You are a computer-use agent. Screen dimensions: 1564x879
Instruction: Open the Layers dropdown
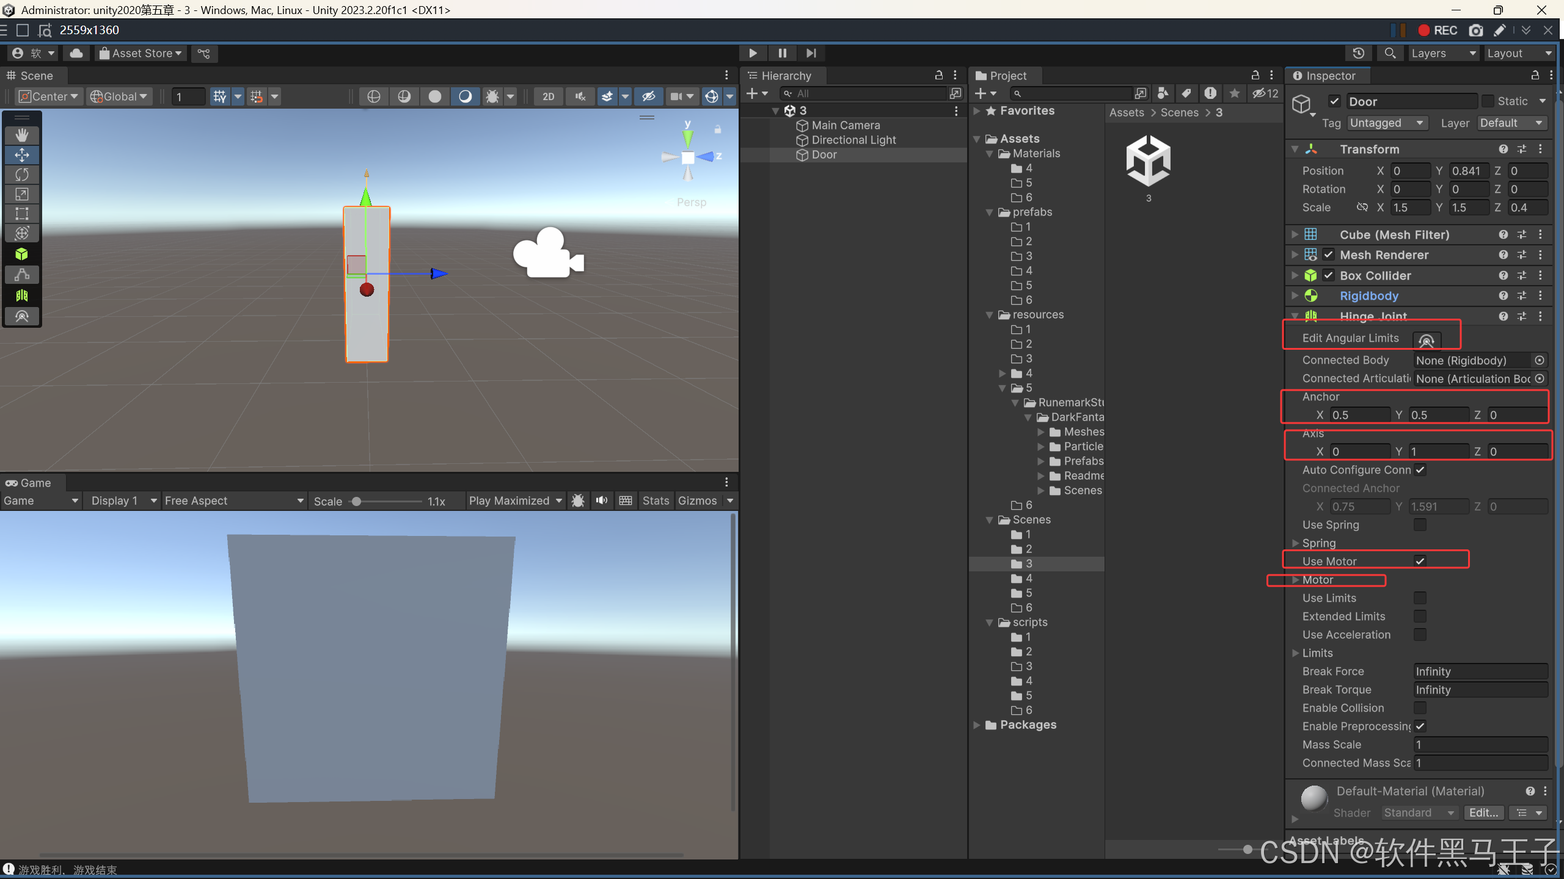click(1442, 53)
